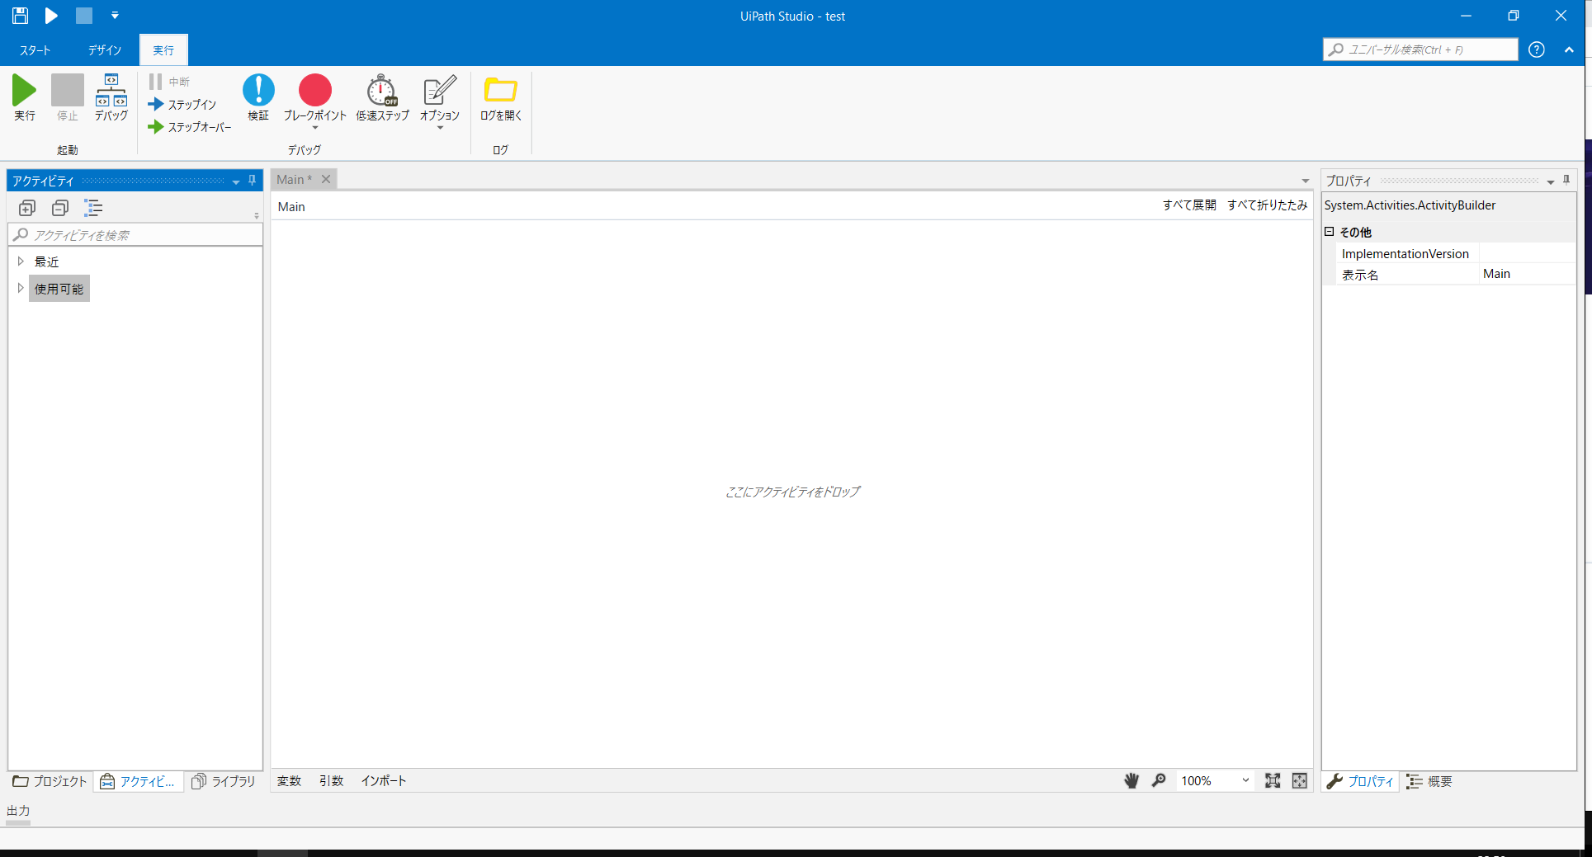Click the universal search field

pyautogui.click(x=1420, y=49)
